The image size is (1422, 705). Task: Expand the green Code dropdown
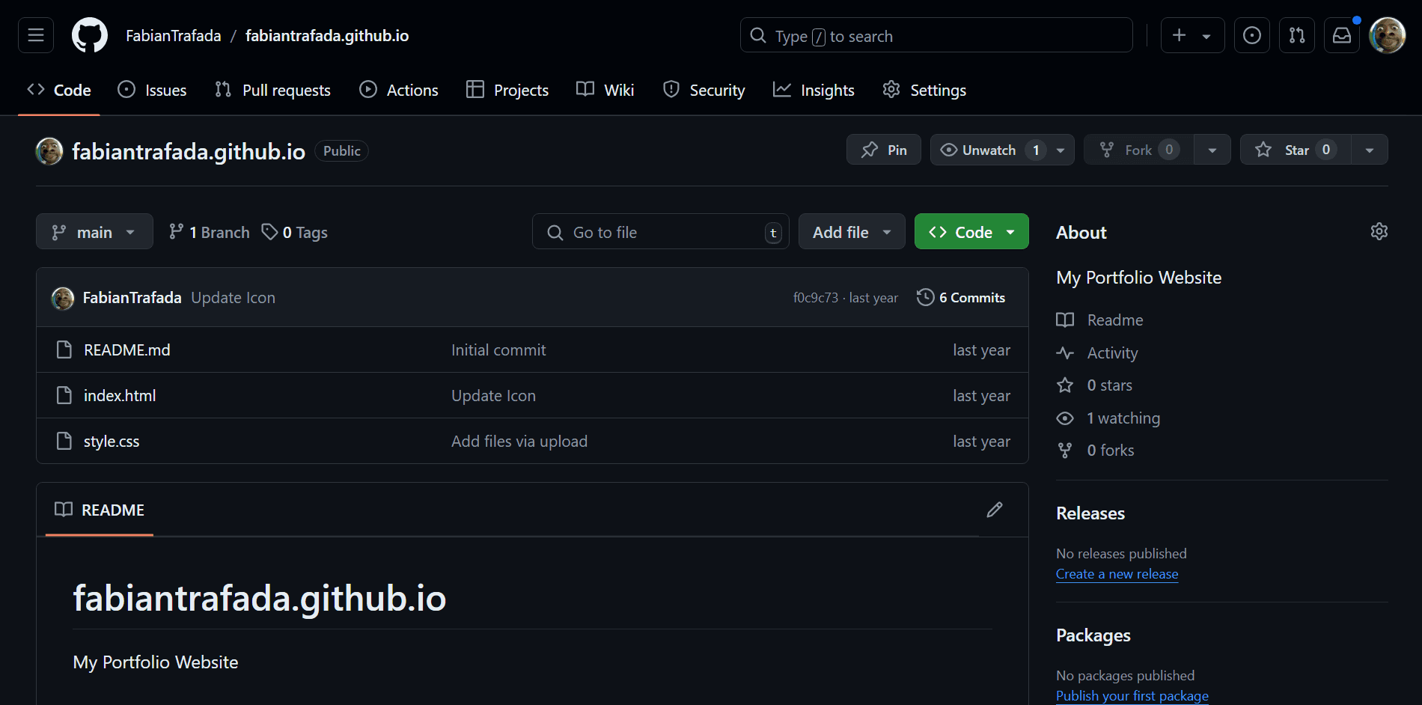pos(971,232)
